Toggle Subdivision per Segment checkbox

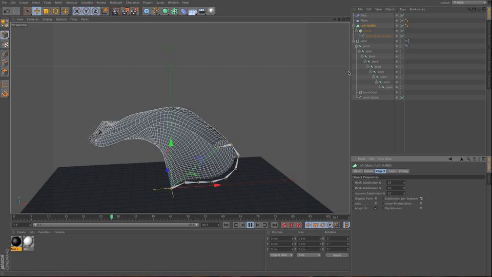click(x=421, y=199)
